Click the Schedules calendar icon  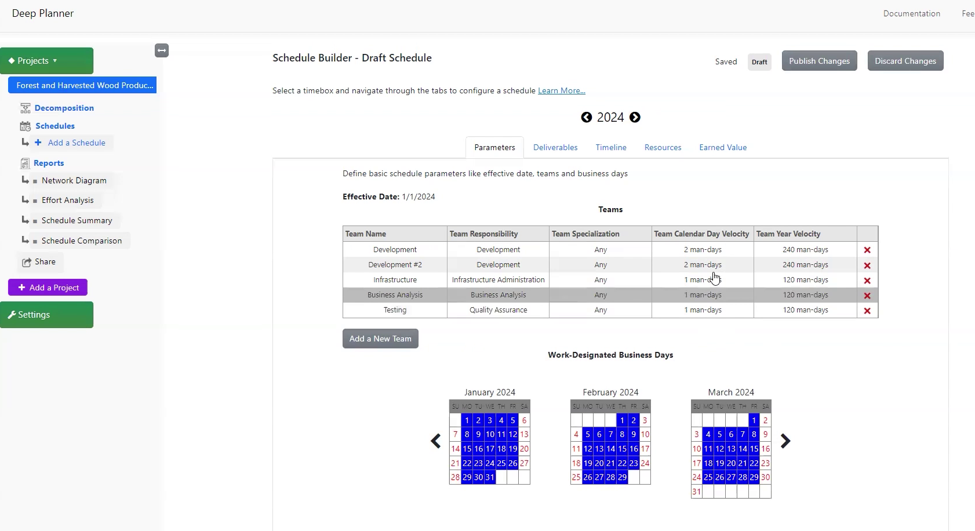25,126
